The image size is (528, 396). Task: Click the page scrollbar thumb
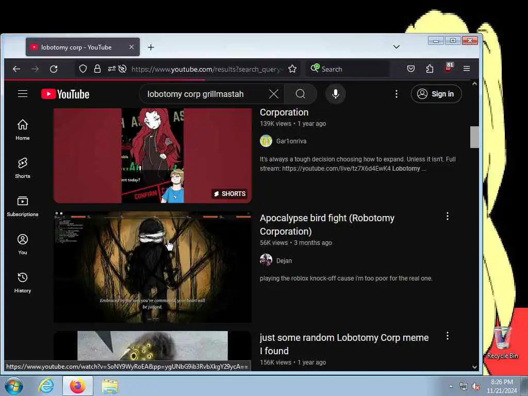474,137
